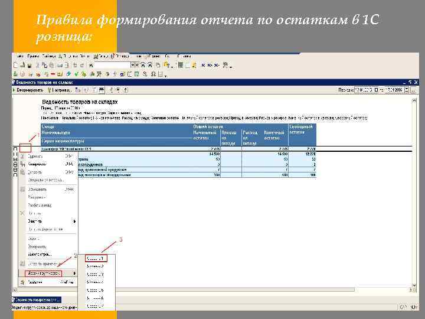Select Уровень 2 in grouping levels submenu
This screenshot has height=319, width=425.
pos(96,266)
